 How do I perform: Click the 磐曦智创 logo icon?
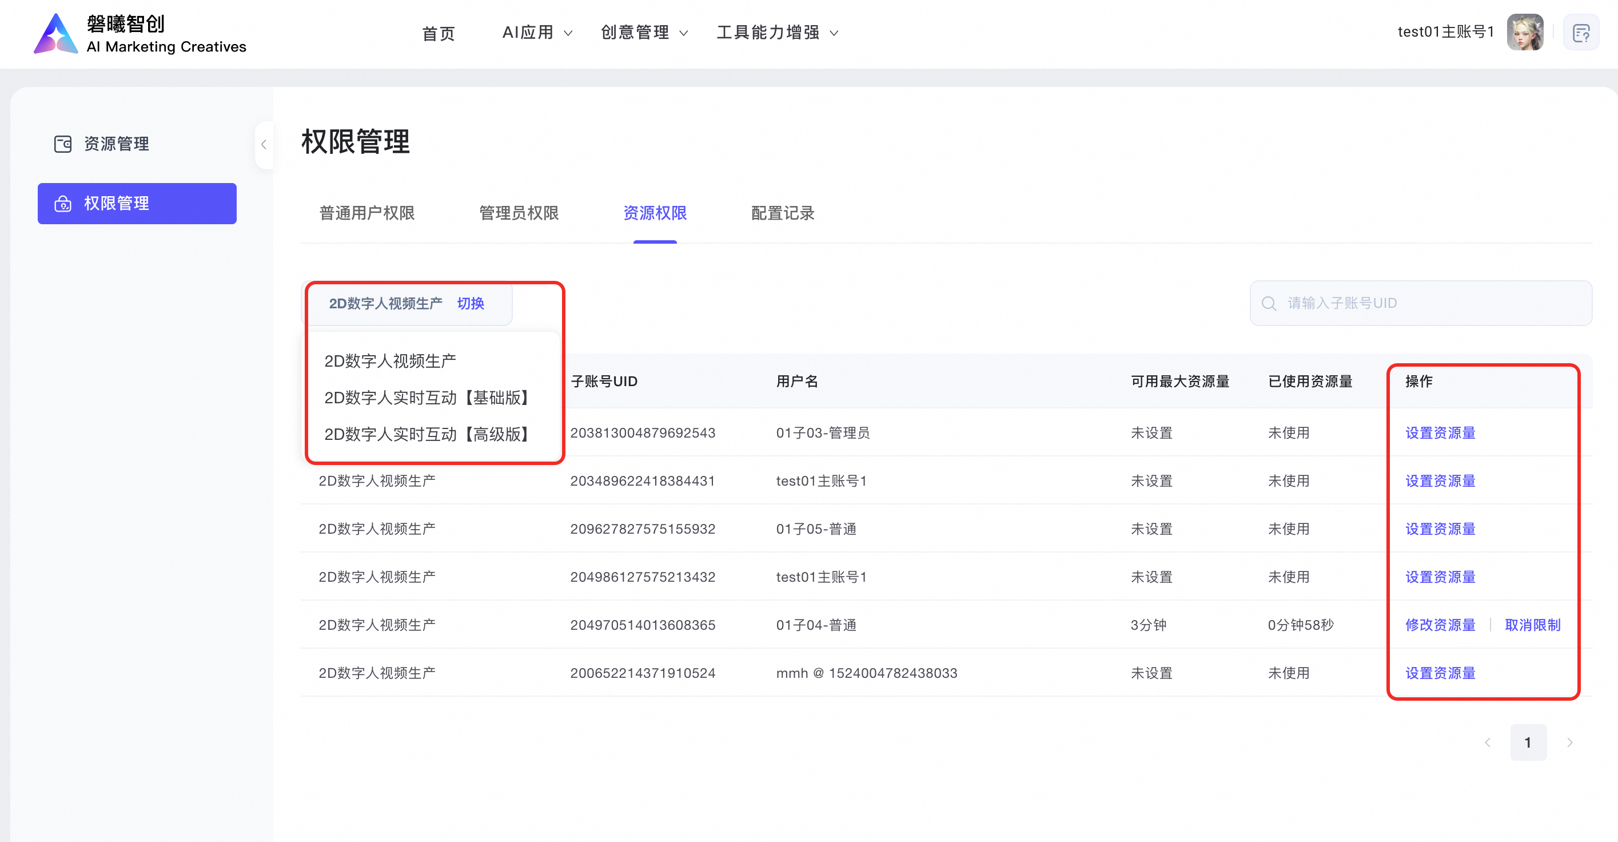pyautogui.click(x=55, y=34)
